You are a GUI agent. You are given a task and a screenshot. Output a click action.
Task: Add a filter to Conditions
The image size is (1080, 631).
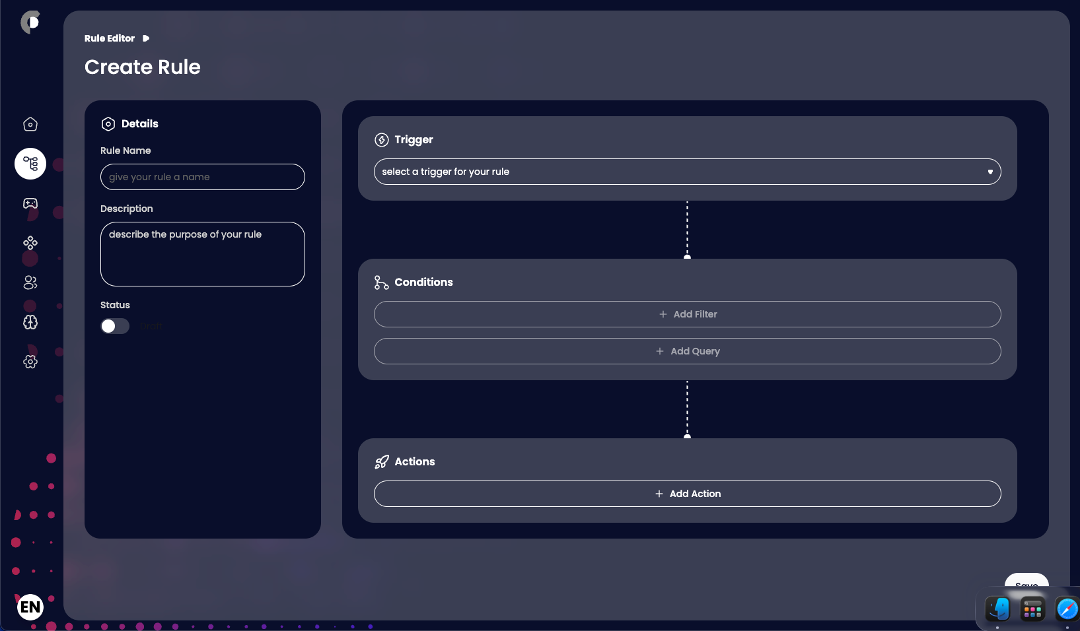(687, 314)
